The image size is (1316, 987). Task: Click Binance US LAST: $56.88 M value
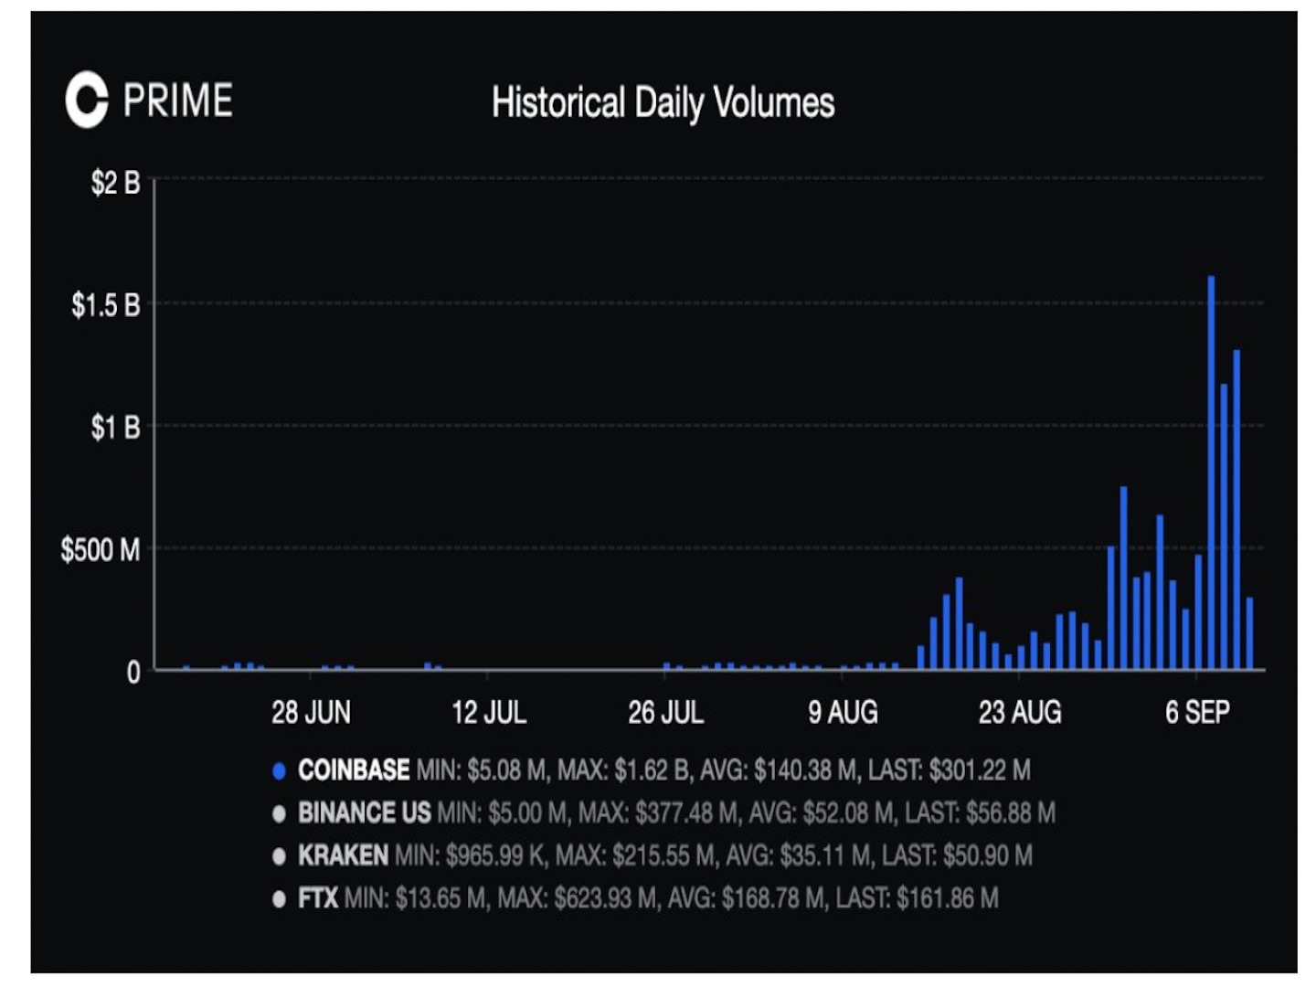click(979, 812)
